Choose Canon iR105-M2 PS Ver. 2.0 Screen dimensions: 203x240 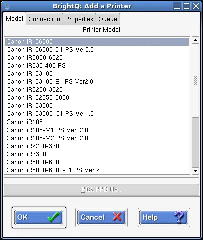97,138
